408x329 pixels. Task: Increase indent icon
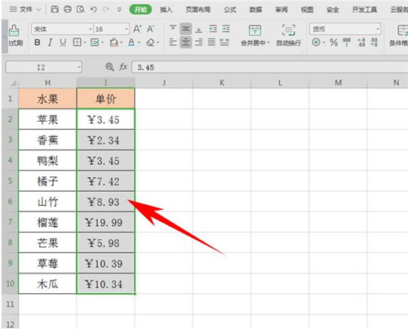(226, 29)
